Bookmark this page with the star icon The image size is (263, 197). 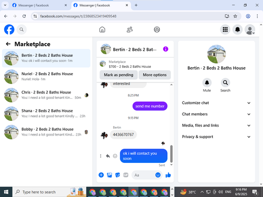(235, 16)
